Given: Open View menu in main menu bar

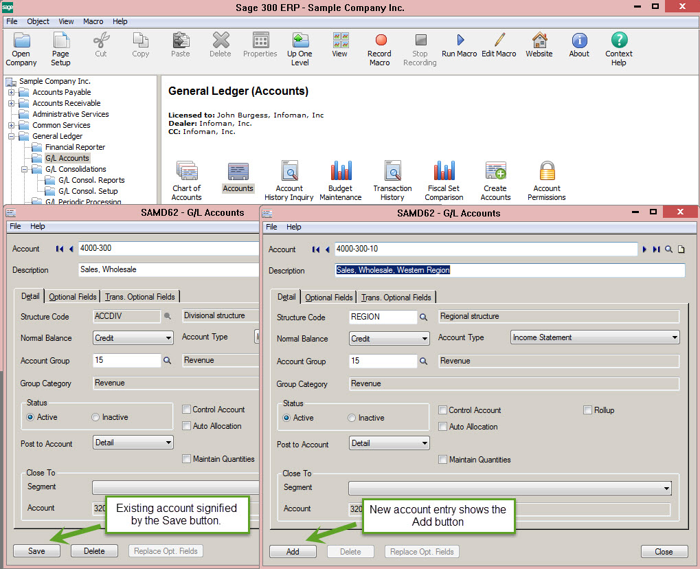Looking at the screenshot, I should [x=66, y=21].
